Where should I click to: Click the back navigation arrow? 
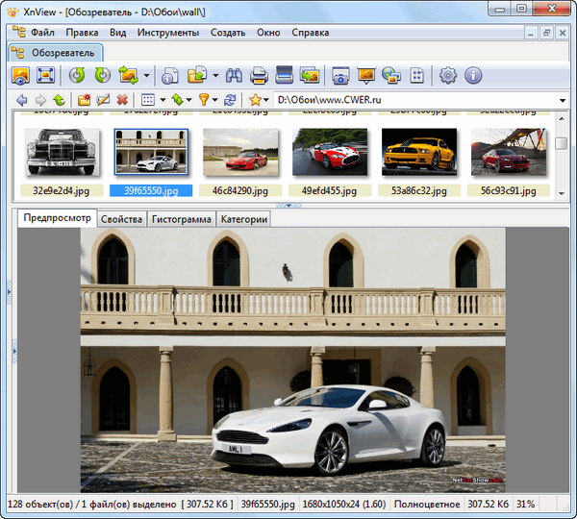(21, 100)
